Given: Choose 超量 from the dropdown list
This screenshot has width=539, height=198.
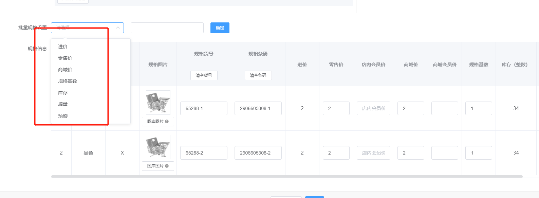Looking at the screenshot, I should tap(91, 104).
